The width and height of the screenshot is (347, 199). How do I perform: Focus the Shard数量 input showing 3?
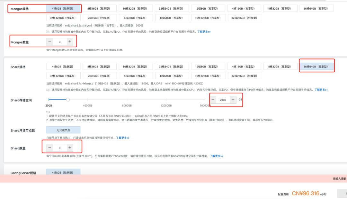(x=60, y=148)
